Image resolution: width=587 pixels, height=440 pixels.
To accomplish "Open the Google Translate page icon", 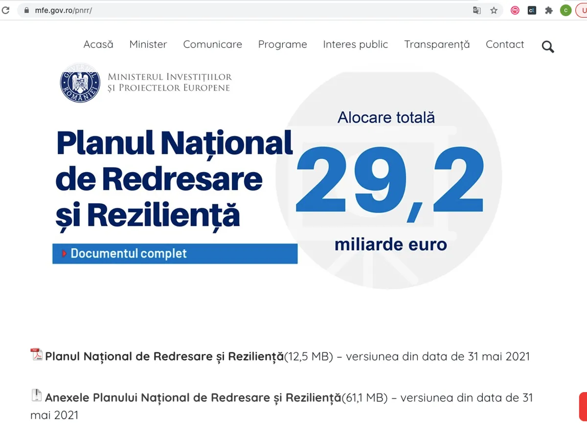I will (477, 10).
